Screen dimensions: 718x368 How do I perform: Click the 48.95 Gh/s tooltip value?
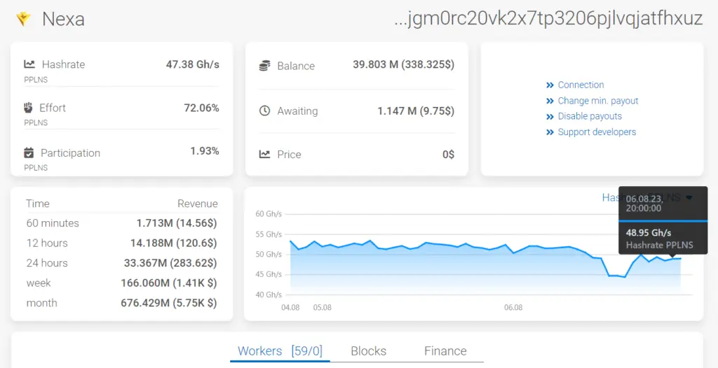pyautogui.click(x=649, y=232)
